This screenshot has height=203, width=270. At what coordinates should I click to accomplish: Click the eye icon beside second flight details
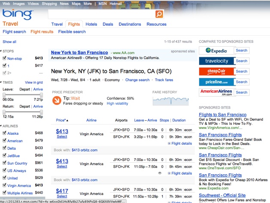(160, 173)
